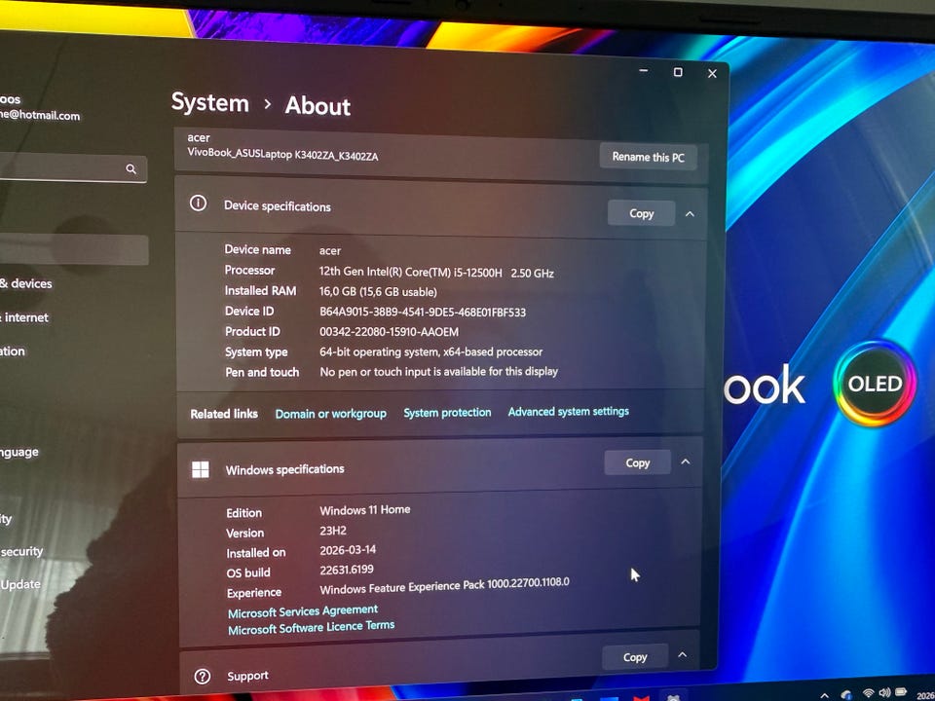Open the Wi-Fi tray icon
This screenshot has height=701, width=935.
(868, 692)
